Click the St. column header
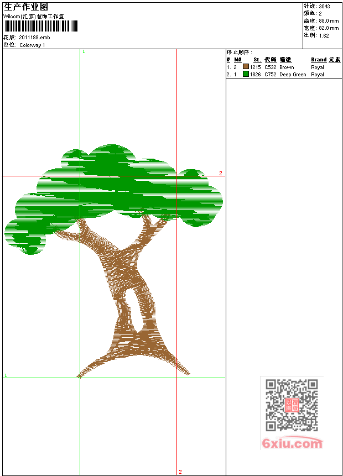Screen dimensions: 343x476 click(x=257, y=60)
